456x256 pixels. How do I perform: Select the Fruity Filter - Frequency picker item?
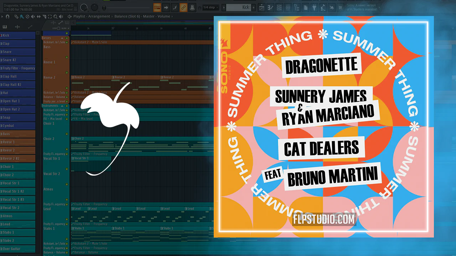click(18, 68)
